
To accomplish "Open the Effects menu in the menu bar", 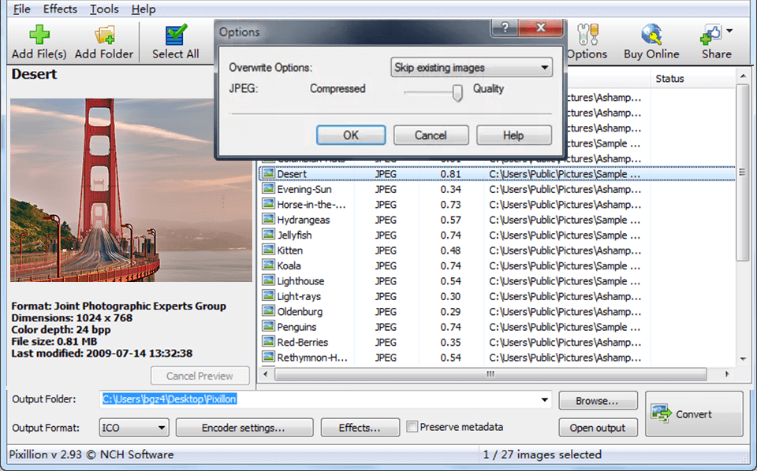I will (60, 9).
